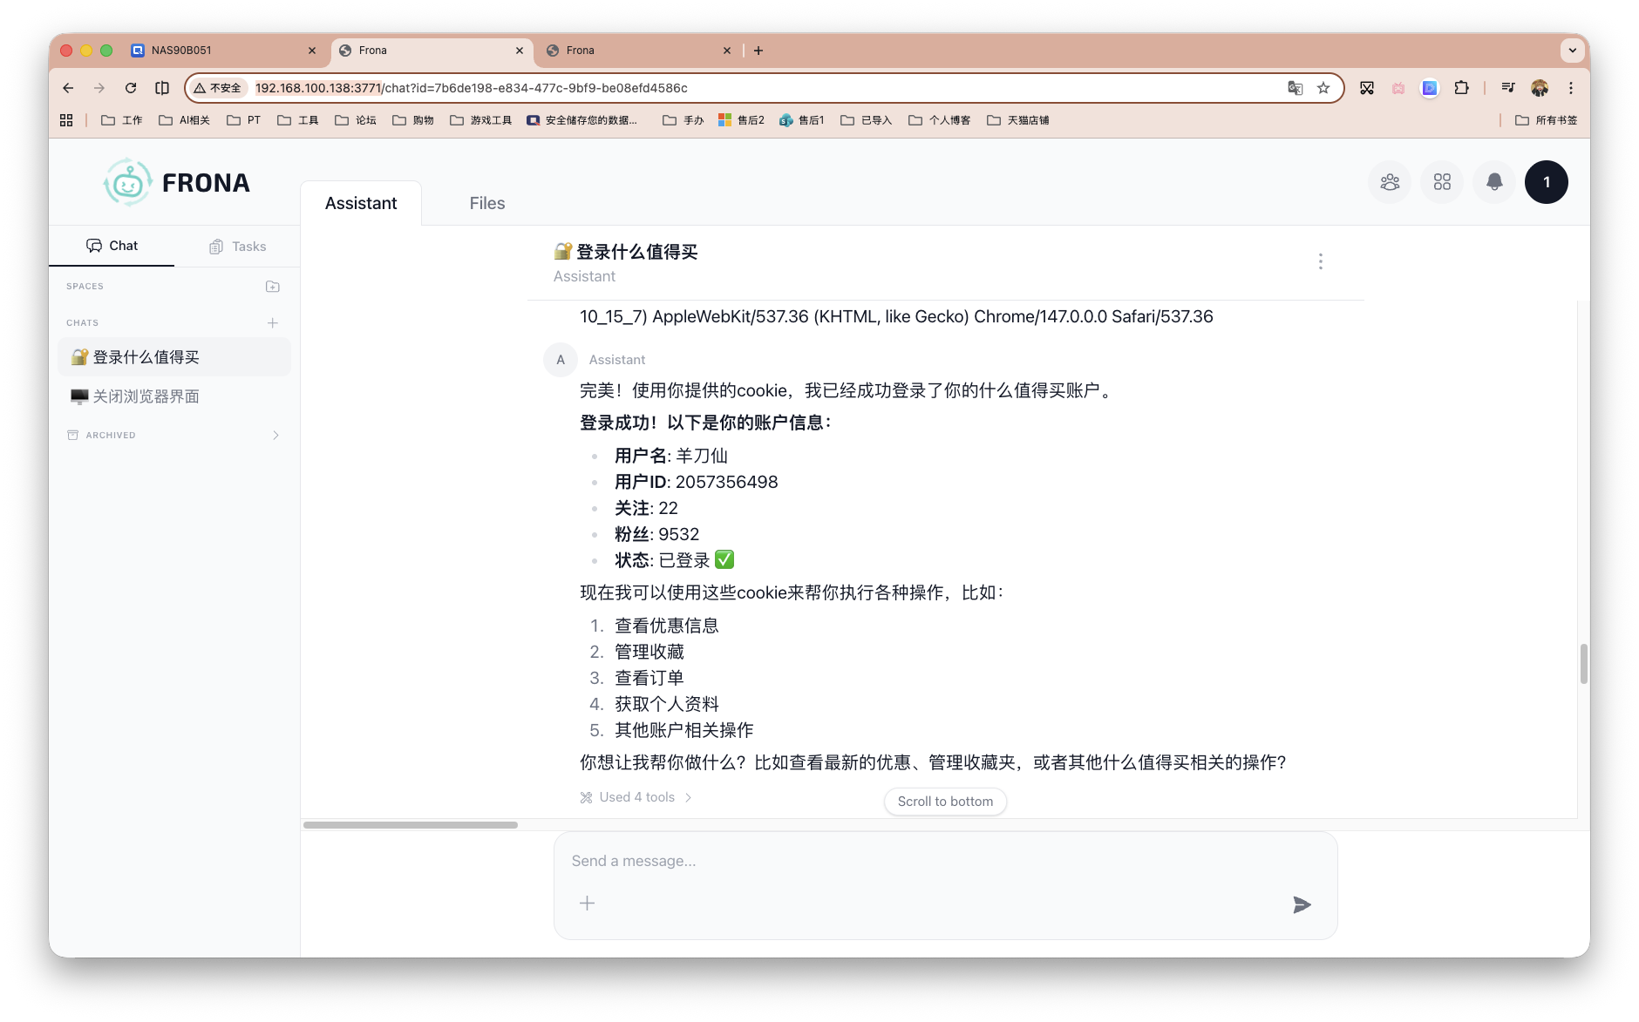The height and width of the screenshot is (1022, 1639).
Task: Expand the ARCHIVED section chevron
Action: pyautogui.click(x=275, y=435)
